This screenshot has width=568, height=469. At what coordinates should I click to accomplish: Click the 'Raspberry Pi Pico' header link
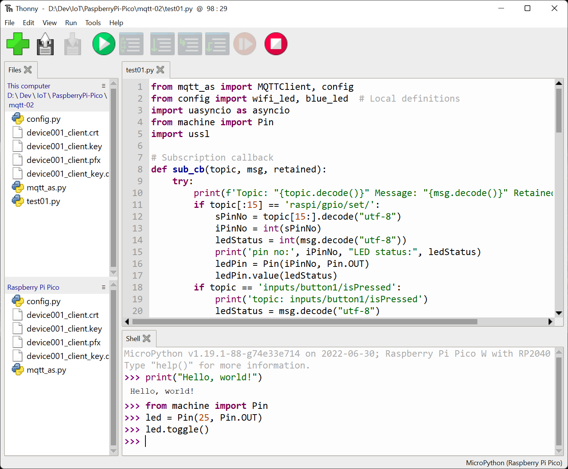point(34,287)
